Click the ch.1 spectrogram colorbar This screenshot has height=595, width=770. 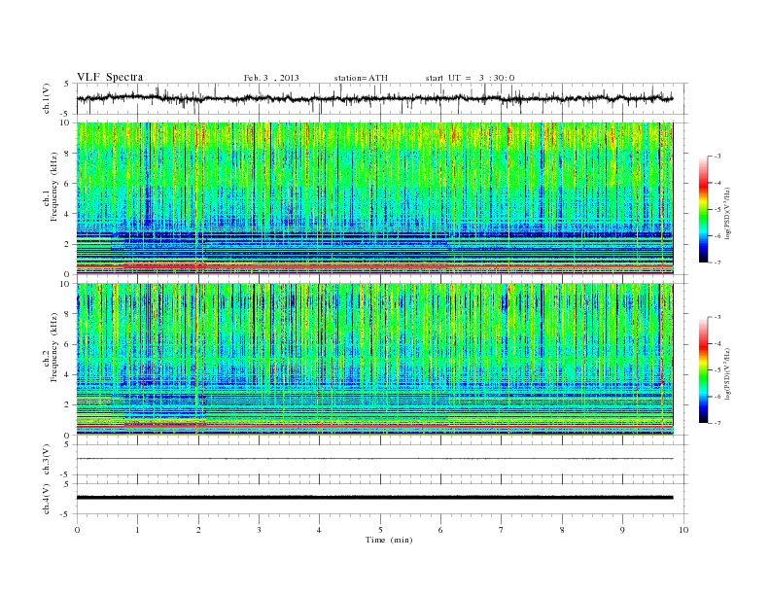(704, 210)
